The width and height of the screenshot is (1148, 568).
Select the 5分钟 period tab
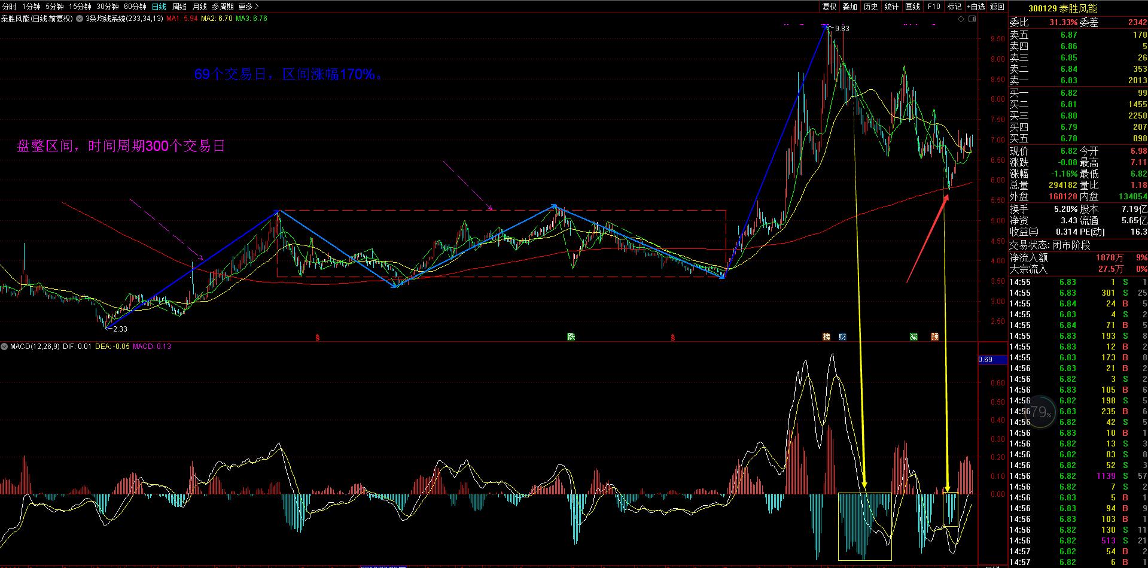tap(54, 7)
